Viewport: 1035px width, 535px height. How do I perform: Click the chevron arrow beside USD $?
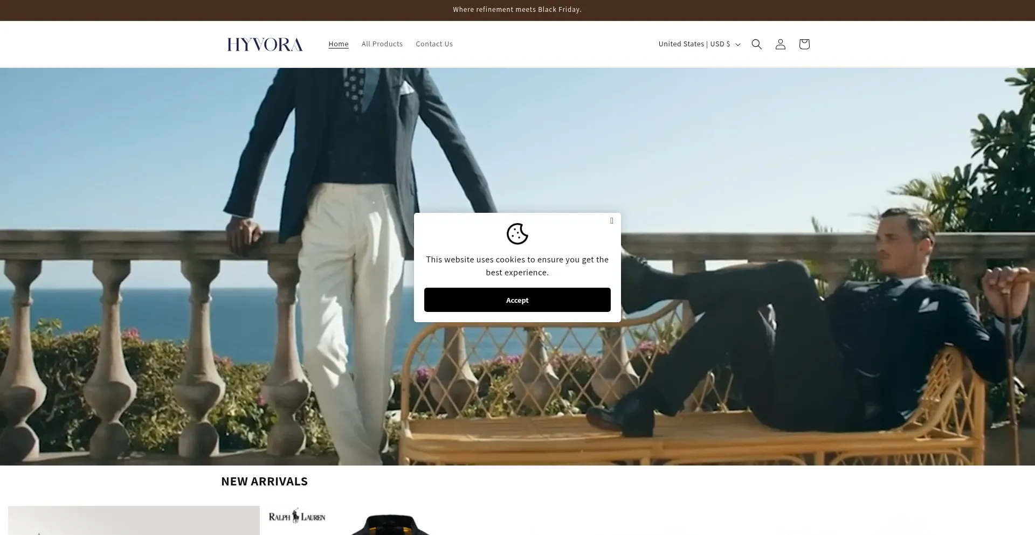(738, 45)
